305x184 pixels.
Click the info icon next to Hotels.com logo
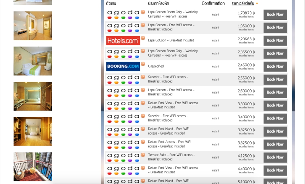pyautogui.click(x=143, y=38)
